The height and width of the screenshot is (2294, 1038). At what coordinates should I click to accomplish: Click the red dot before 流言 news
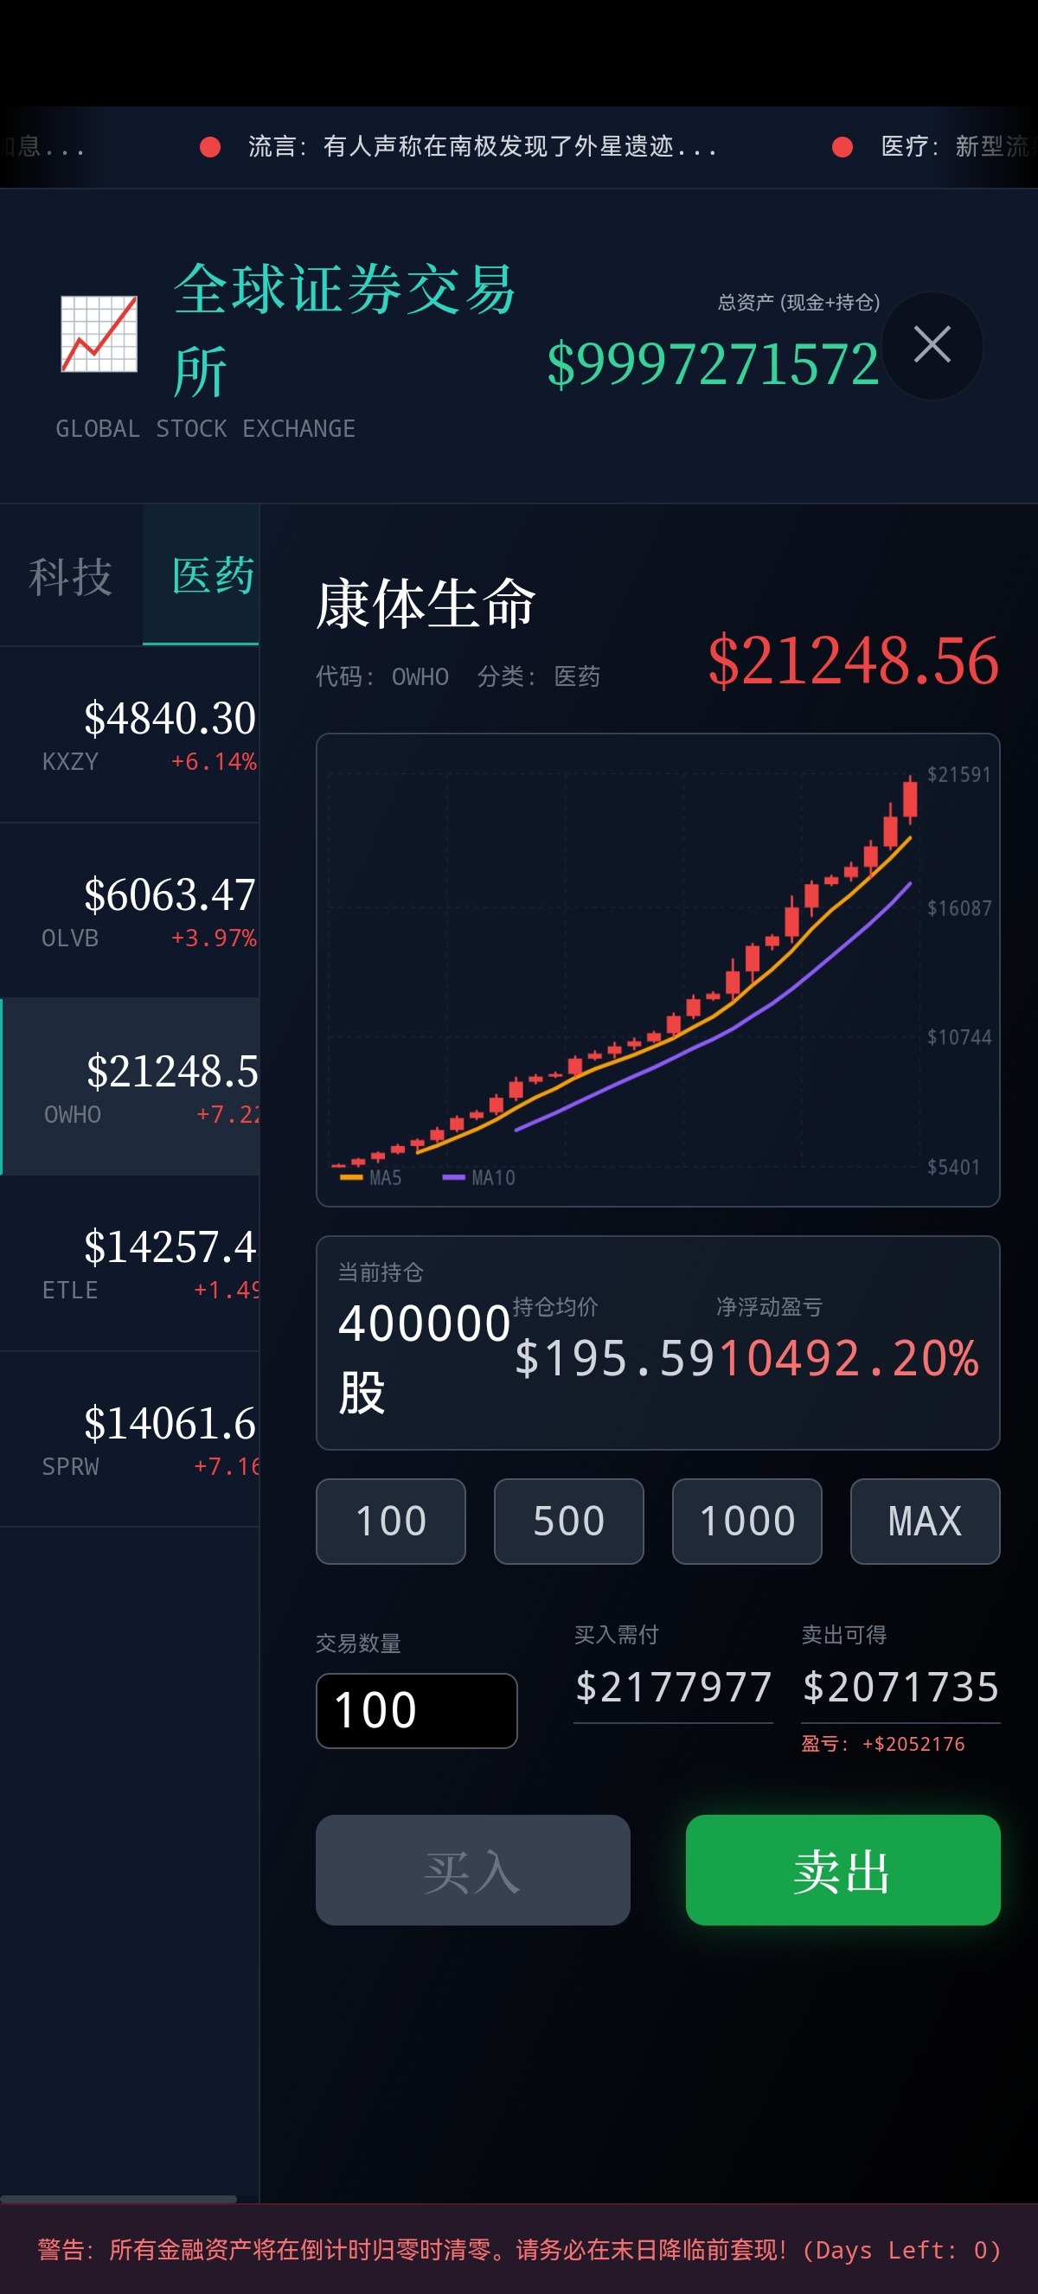coord(210,147)
